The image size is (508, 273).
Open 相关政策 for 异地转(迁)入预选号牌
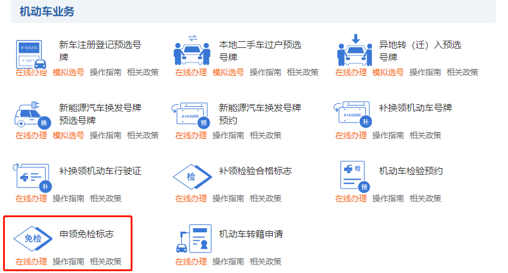[x=462, y=72]
